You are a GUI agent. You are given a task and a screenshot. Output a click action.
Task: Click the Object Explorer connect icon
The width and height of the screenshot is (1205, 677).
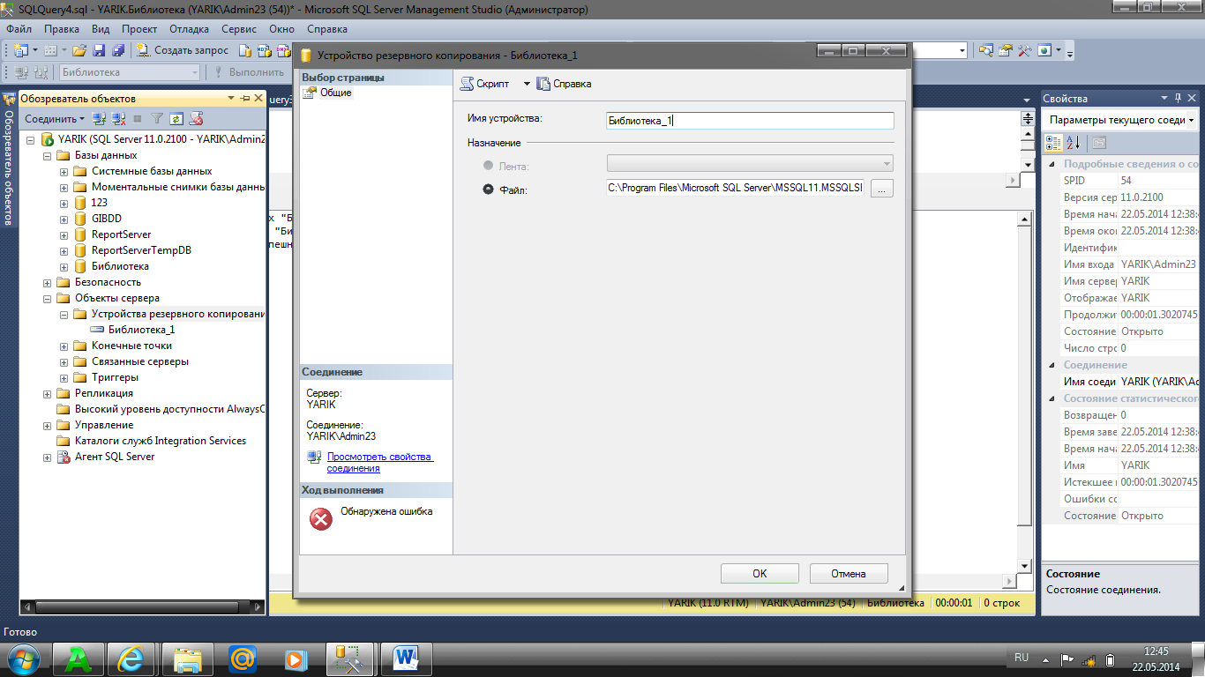pyautogui.click(x=100, y=118)
